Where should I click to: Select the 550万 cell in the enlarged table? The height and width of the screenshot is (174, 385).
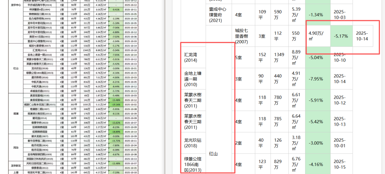tap(297, 36)
